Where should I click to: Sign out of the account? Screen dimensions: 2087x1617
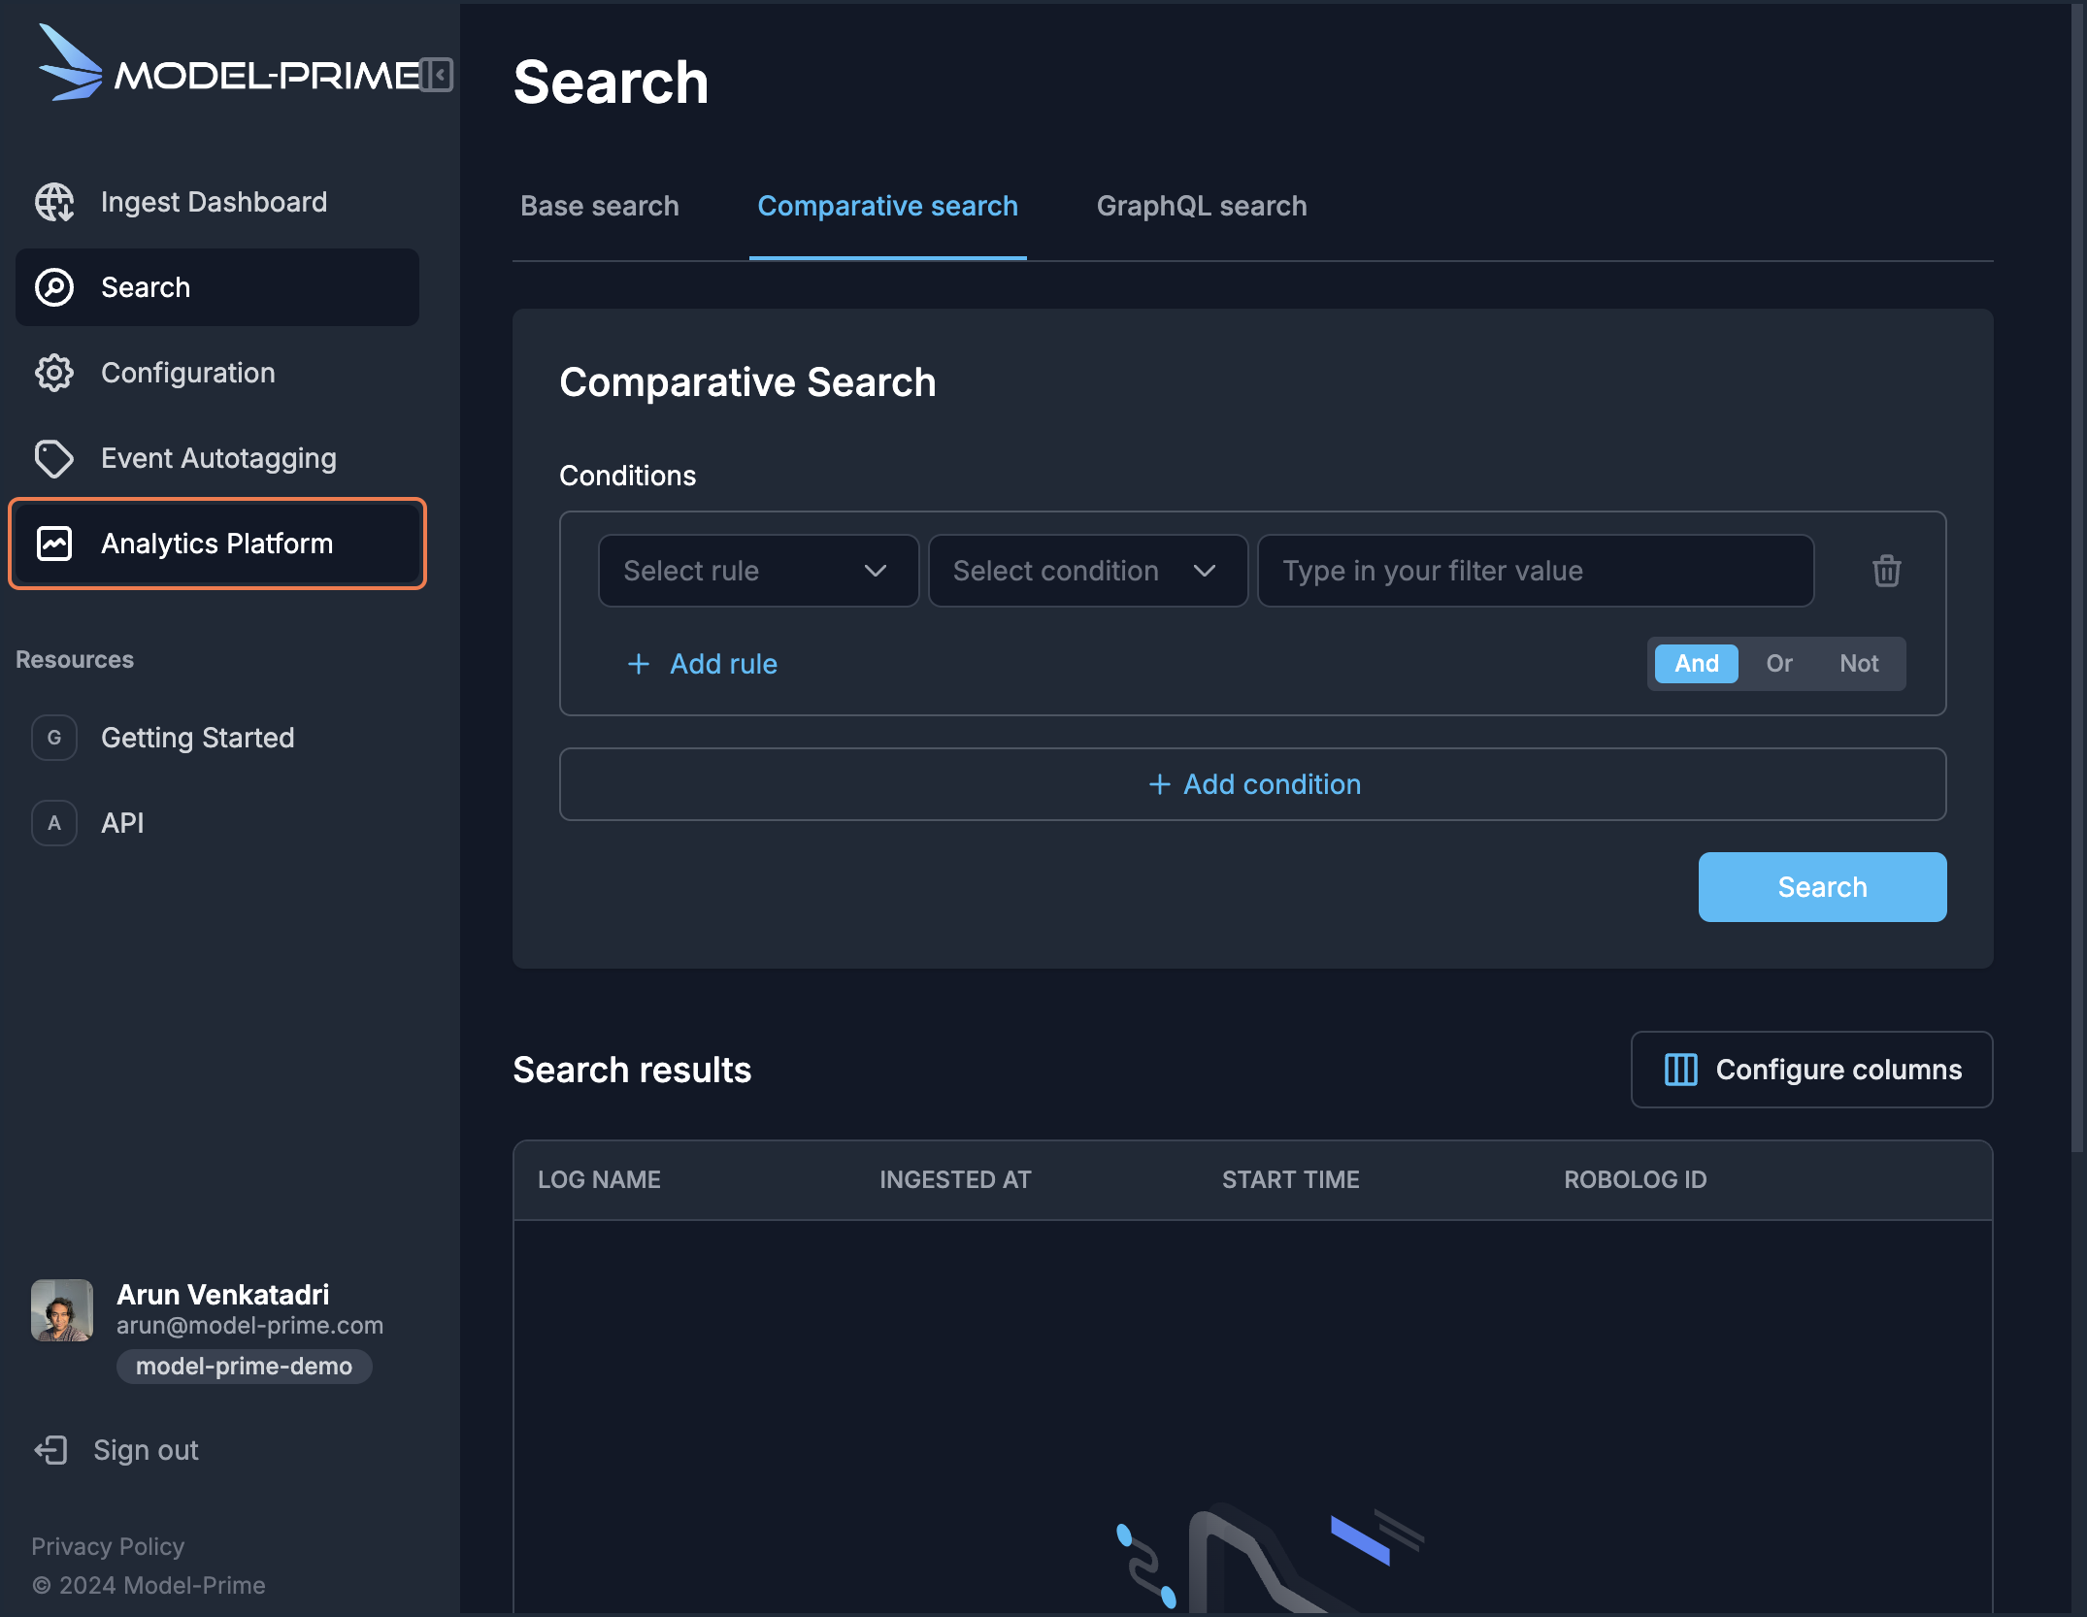[x=116, y=1450]
